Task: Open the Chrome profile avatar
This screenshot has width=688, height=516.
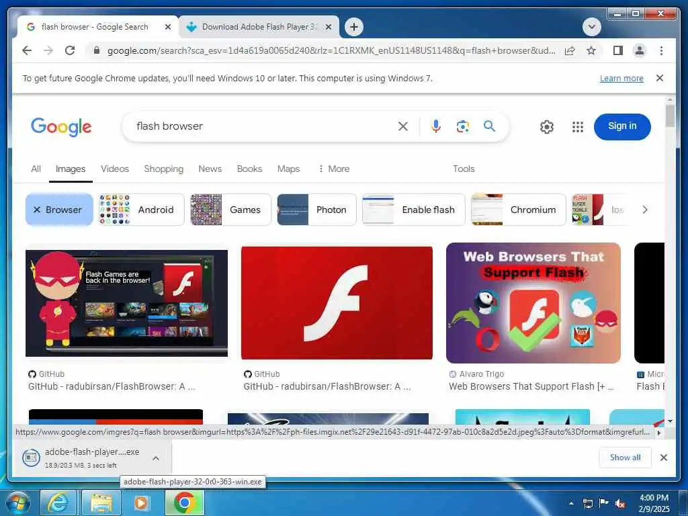Action: [640, 50]
